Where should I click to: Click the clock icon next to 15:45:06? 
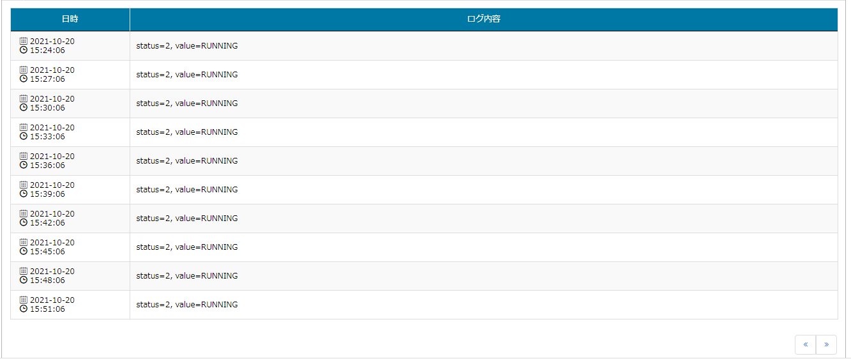tap(24, 251)
